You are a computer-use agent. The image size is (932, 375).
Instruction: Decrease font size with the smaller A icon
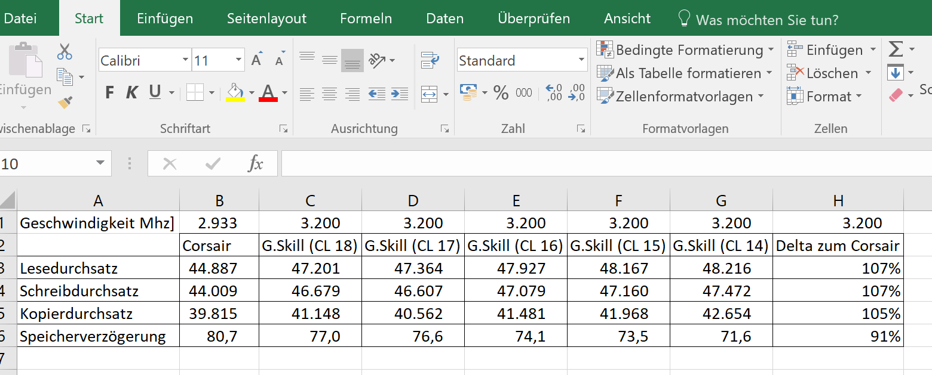coord(280,60)
